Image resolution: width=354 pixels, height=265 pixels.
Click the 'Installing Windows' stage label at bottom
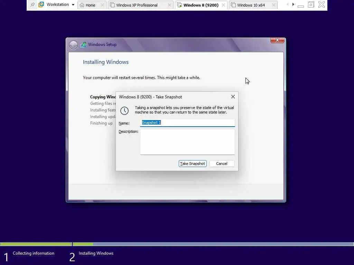click(x=96, y=253)
